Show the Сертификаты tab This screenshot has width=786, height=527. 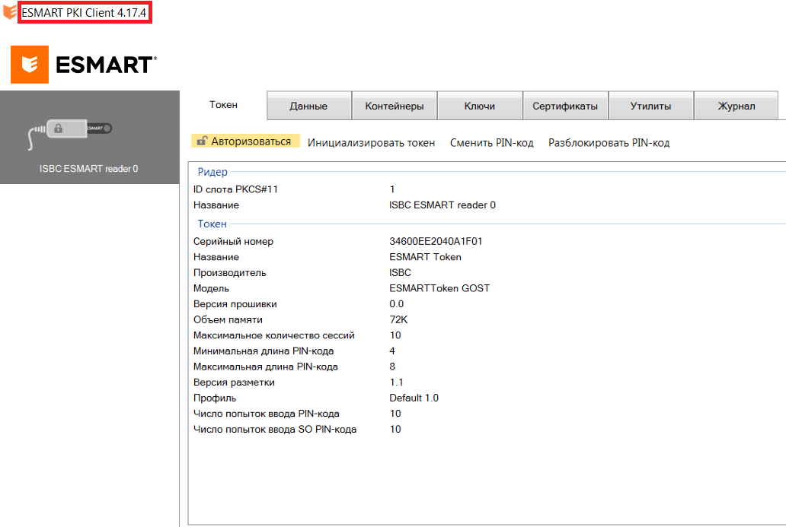pyautogui.click(x=565, y=106)
